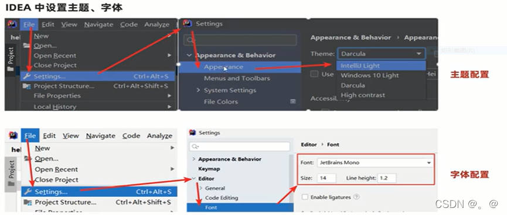Open the Theme dropdown showing Darcula
Screen dimensions: 507x215
pos(381,54)
